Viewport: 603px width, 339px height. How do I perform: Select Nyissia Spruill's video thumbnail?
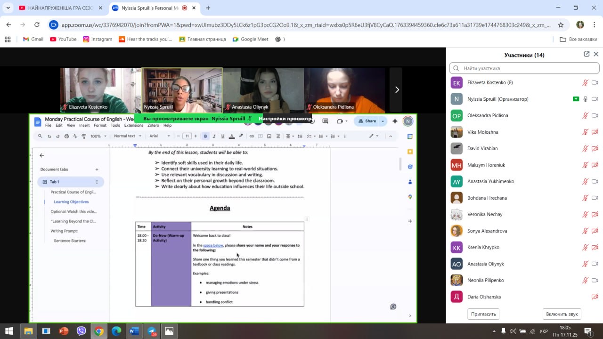pos(181,90)
